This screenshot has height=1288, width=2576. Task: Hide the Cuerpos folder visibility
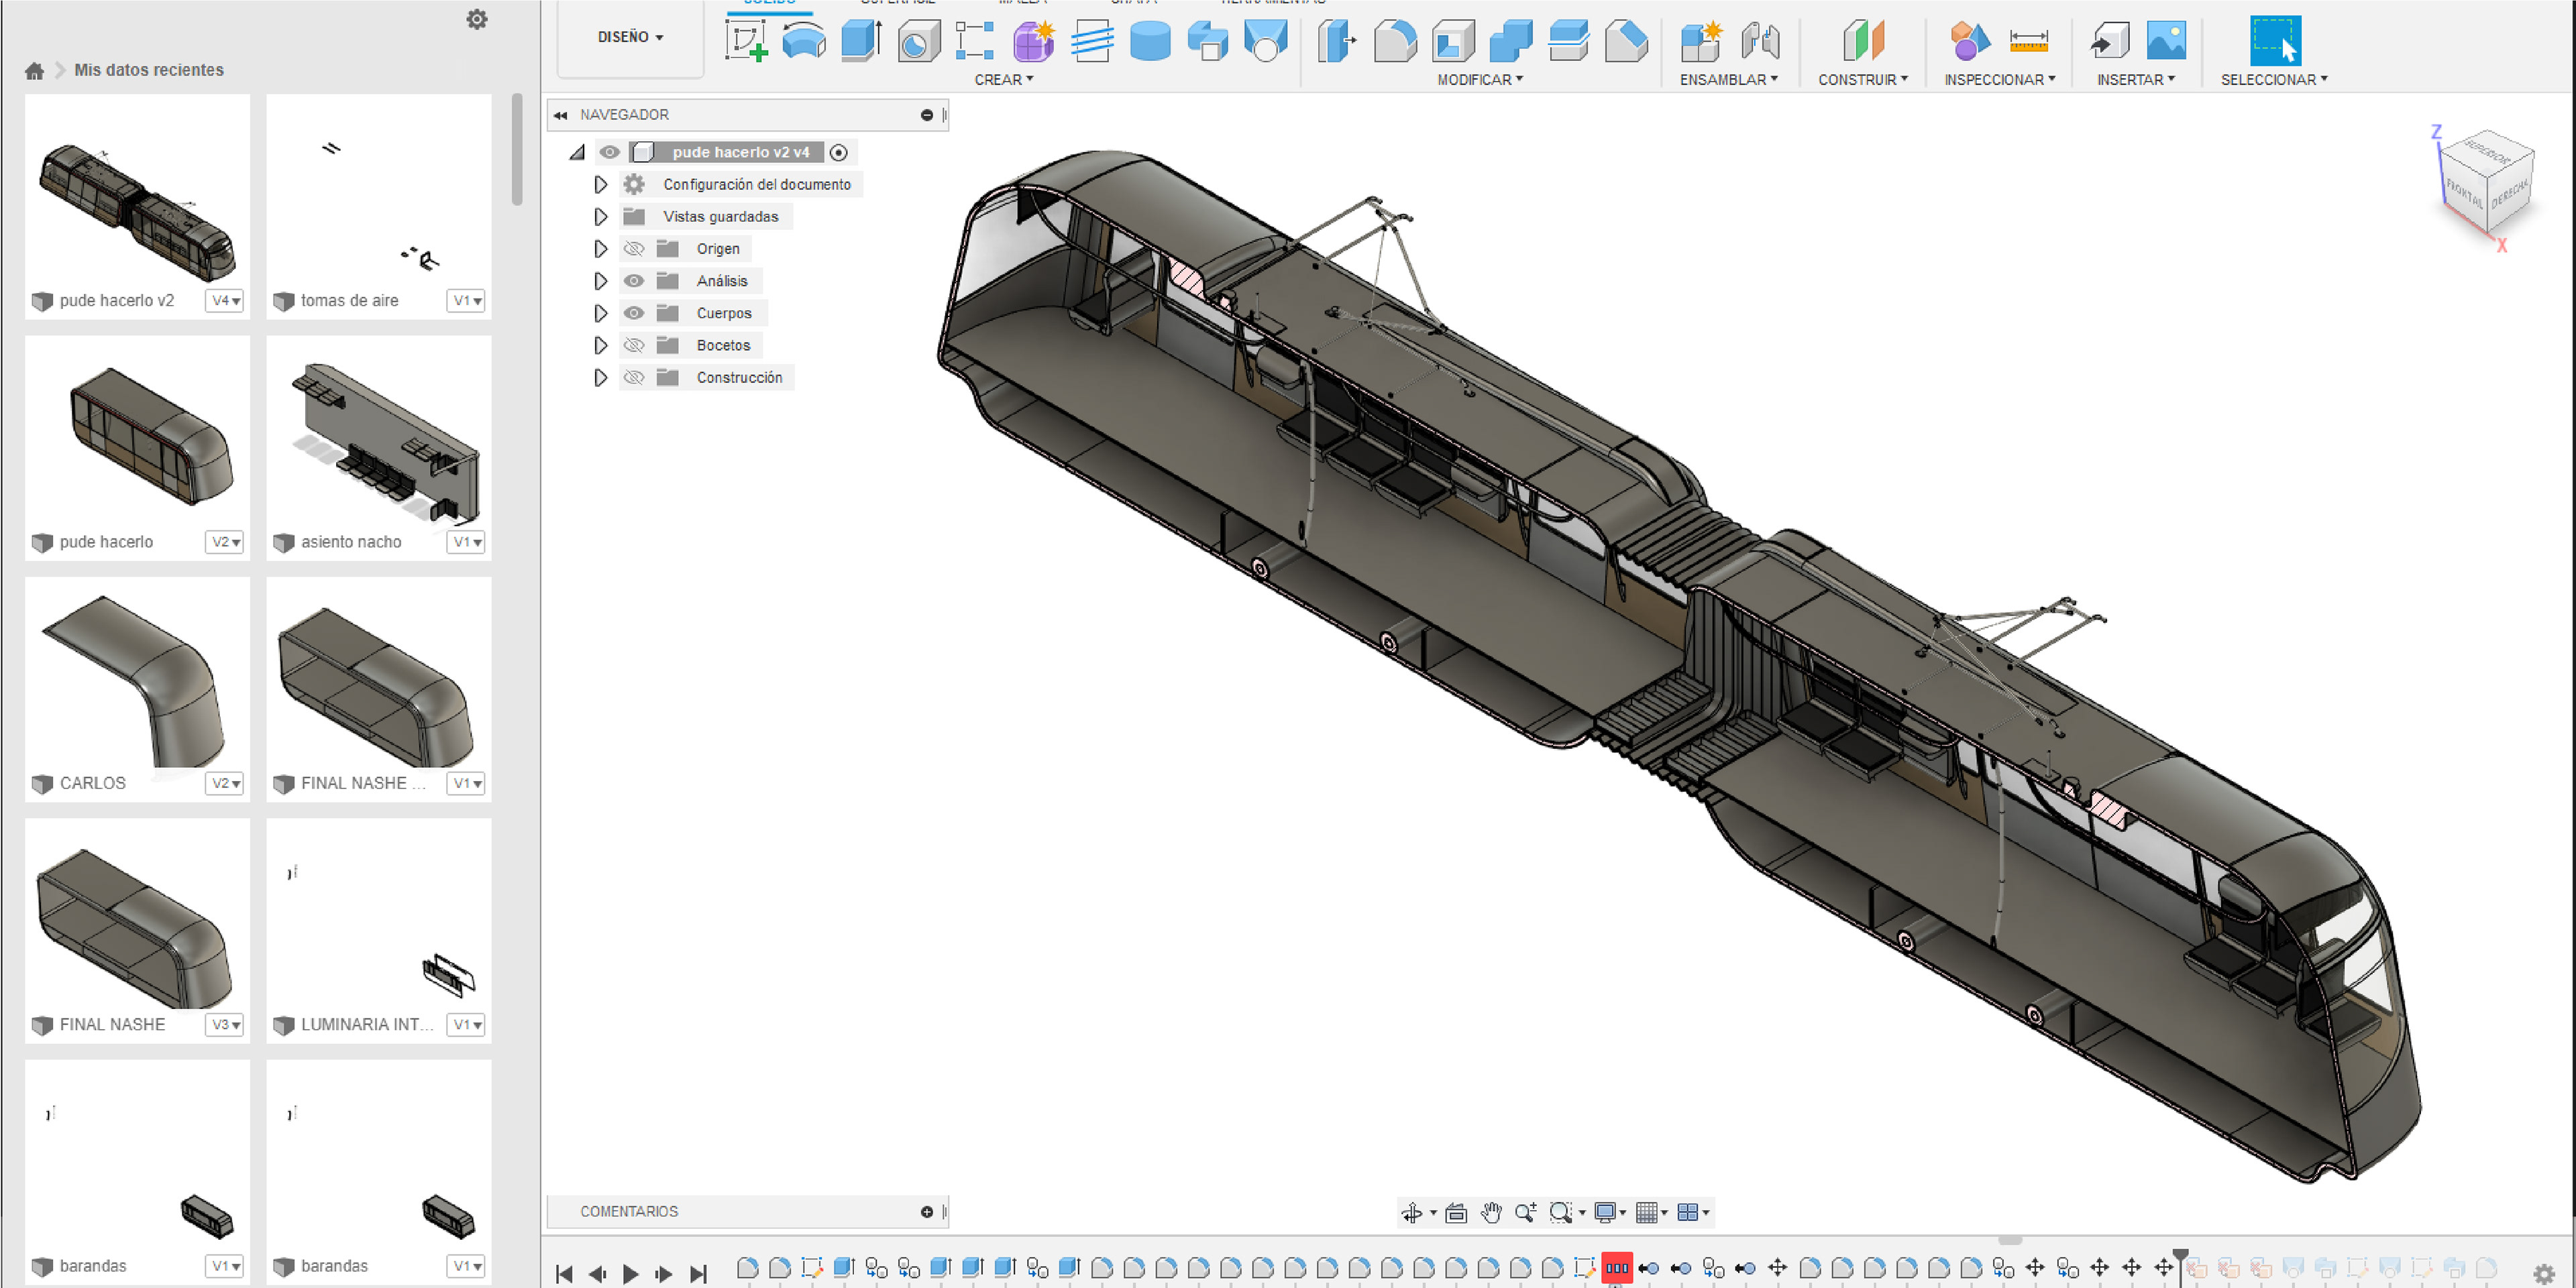[633, 312]
